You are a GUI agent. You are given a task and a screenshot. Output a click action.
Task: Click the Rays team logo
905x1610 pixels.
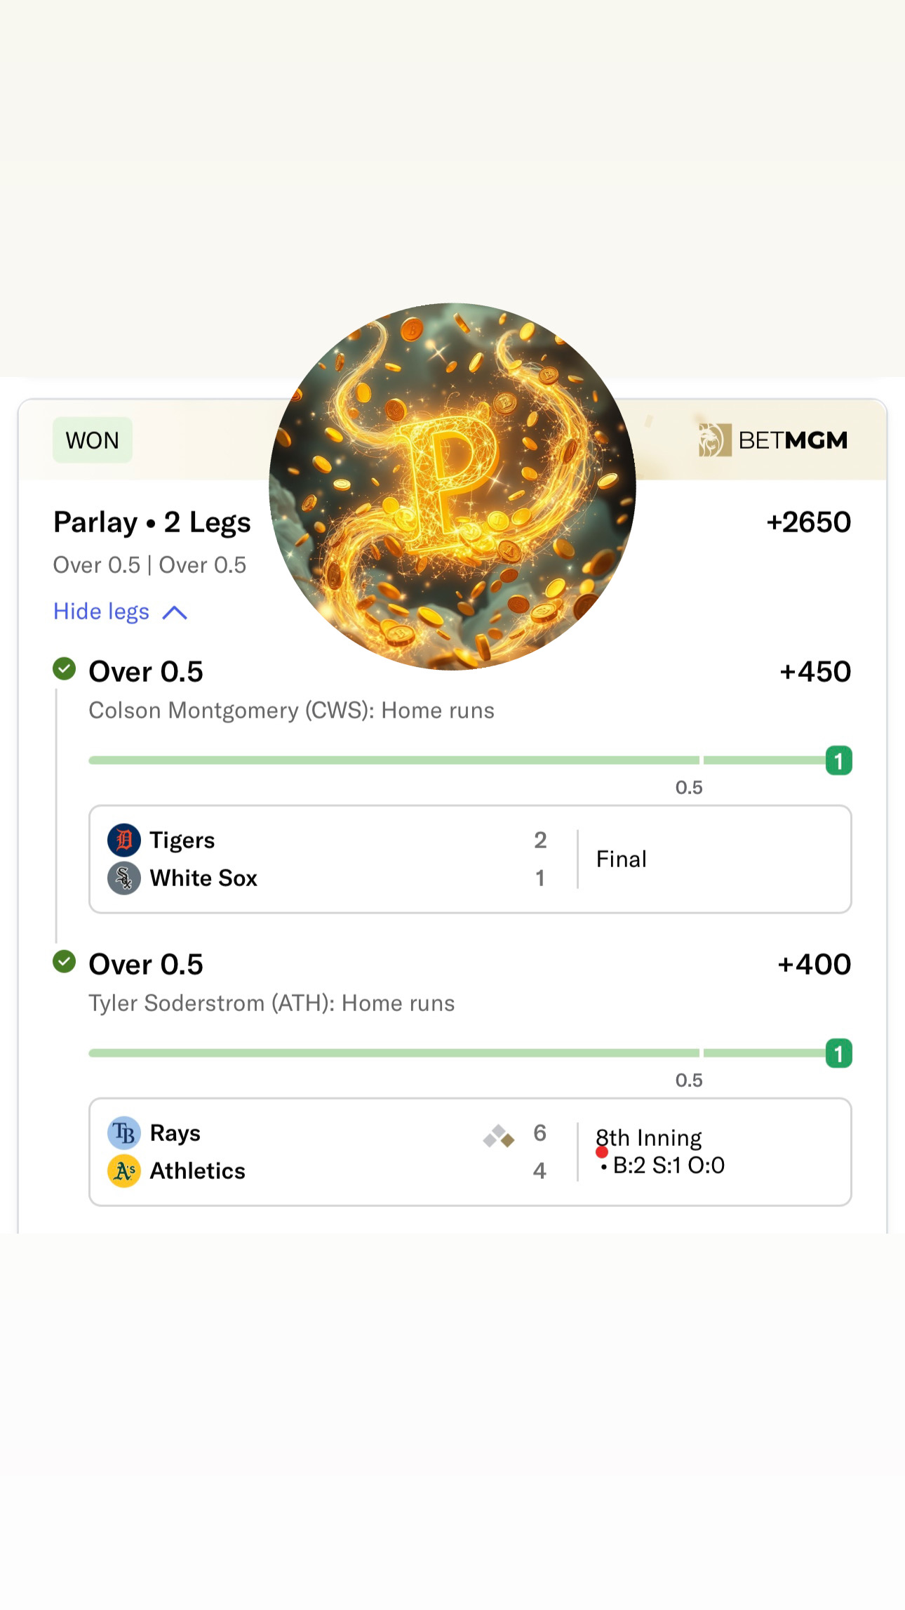(124, 1133)
